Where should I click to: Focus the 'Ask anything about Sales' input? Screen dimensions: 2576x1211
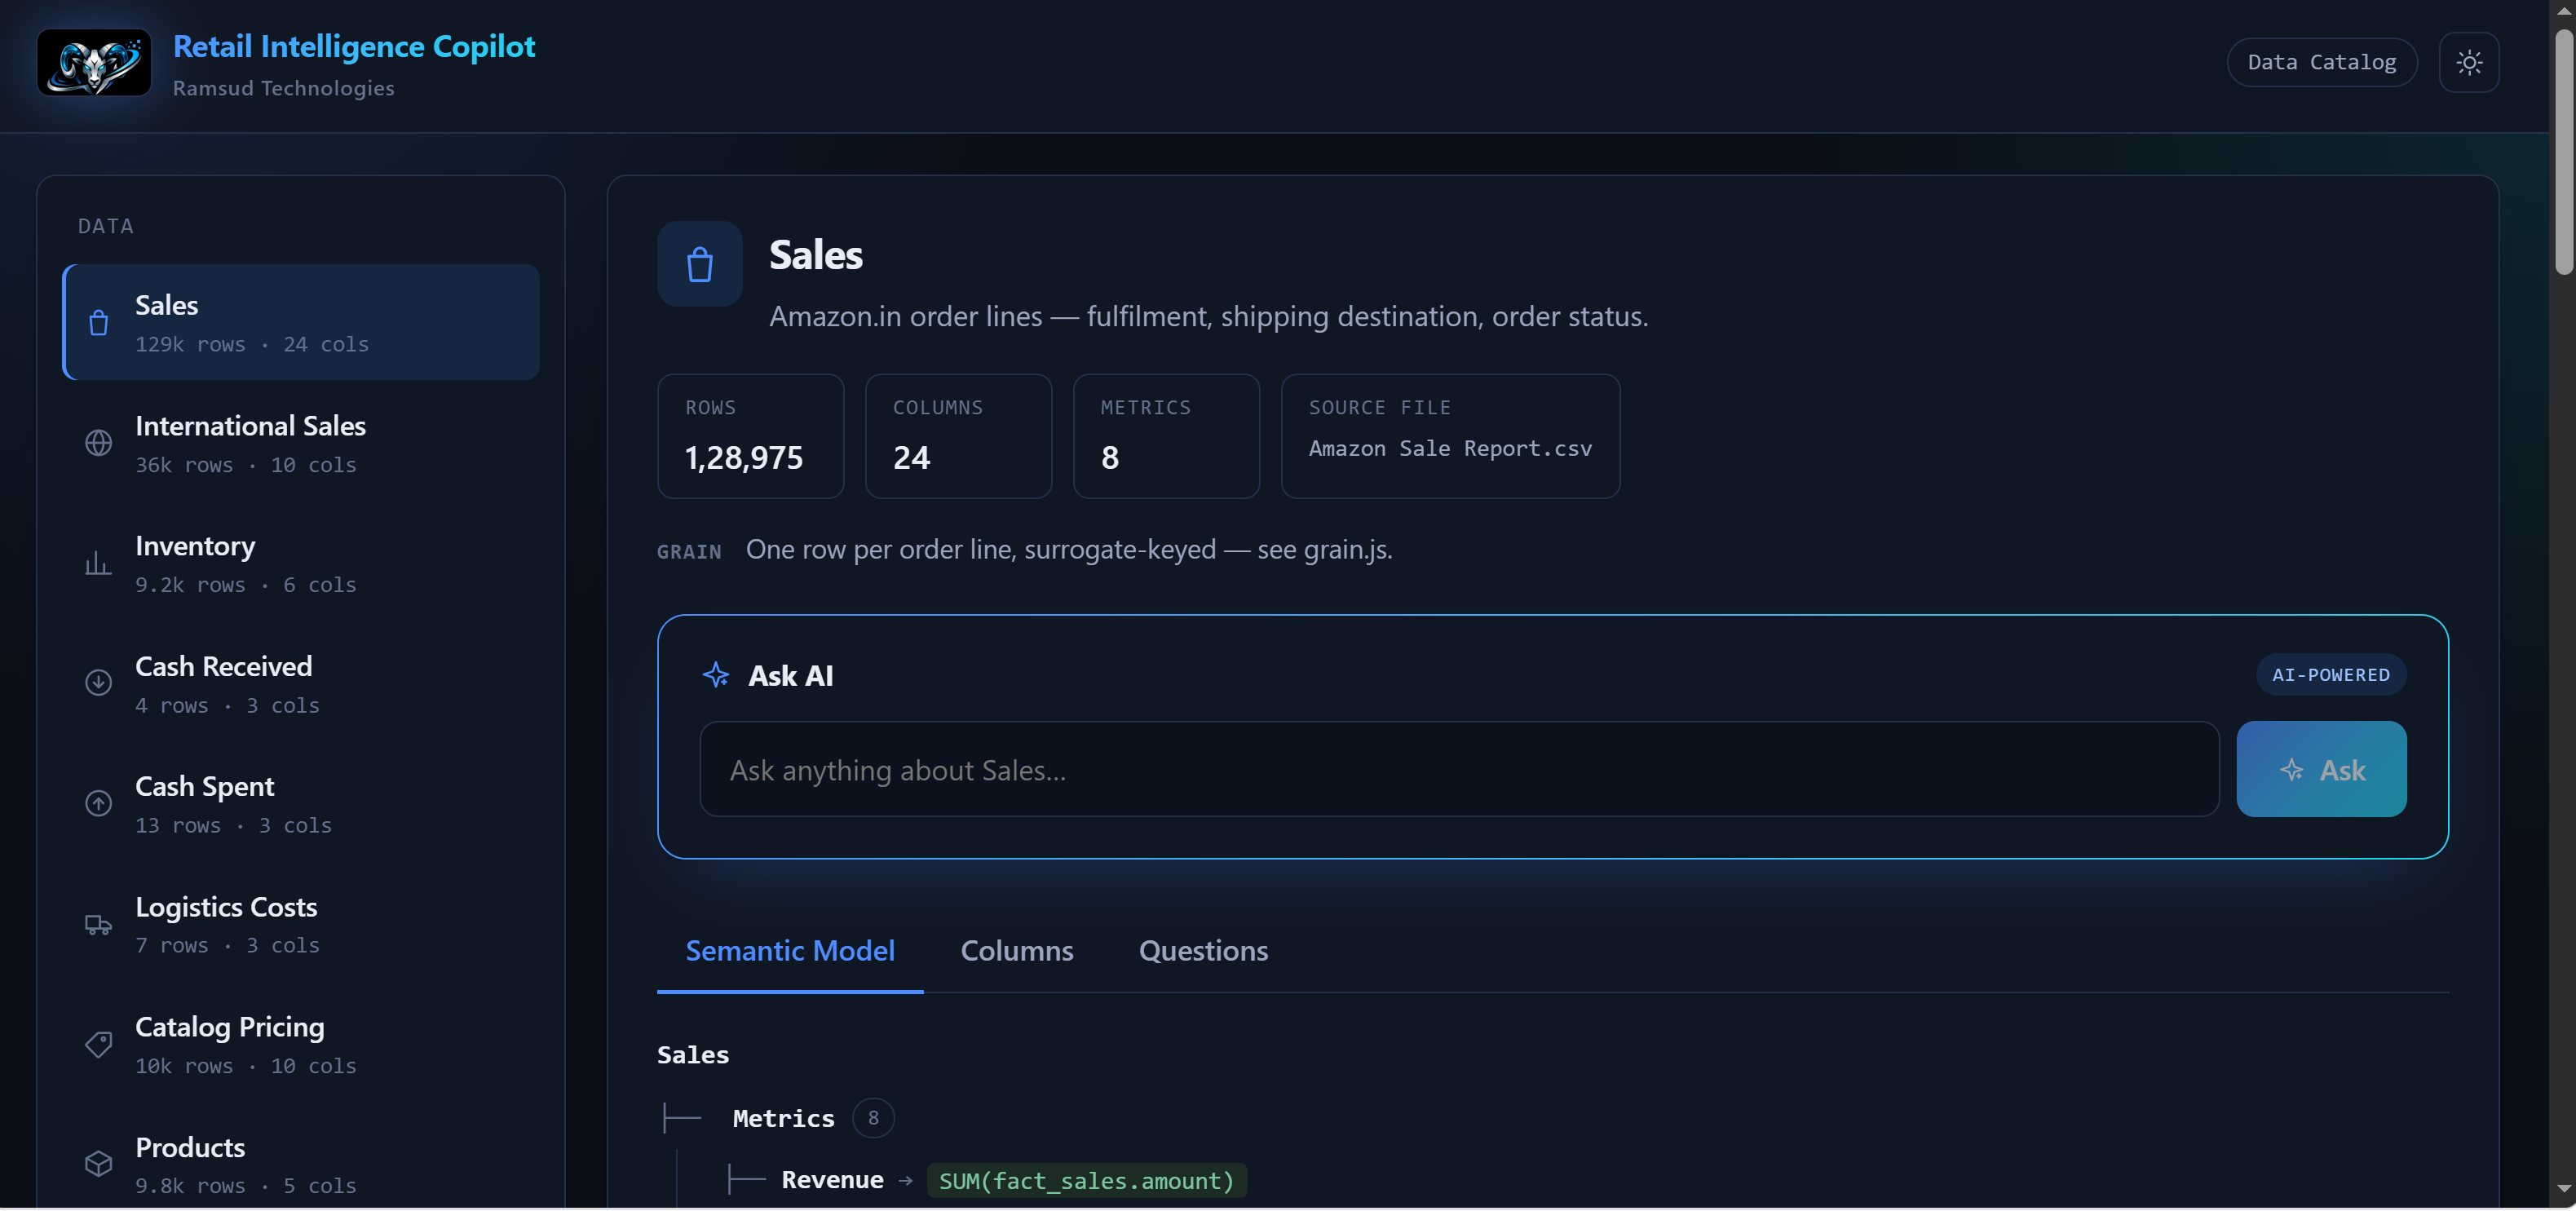1459,769
